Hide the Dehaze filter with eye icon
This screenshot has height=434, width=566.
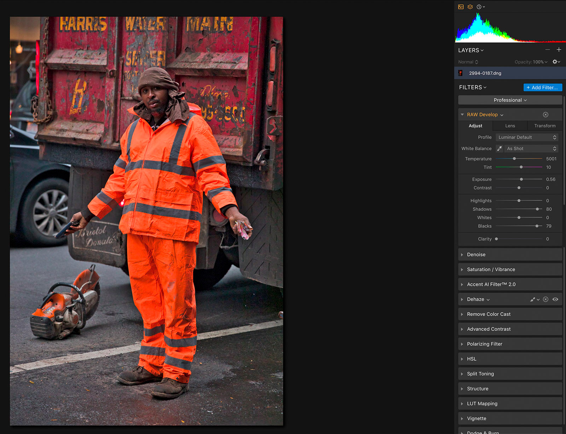click(555, 299)
